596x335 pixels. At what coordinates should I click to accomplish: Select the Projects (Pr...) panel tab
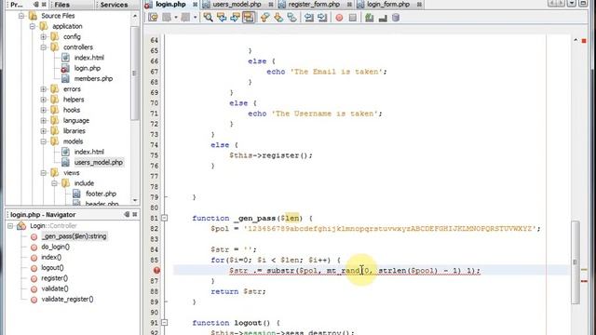(x=17, y=5)
